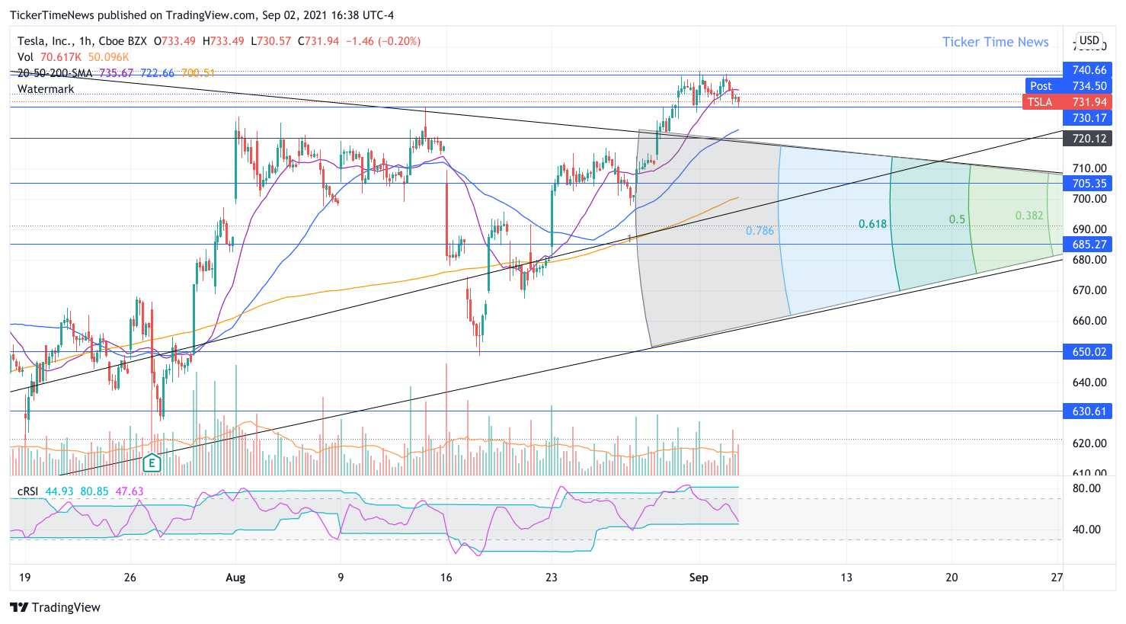This screenshot has height=624, width=1126.
Task: Click the green earnings E marker
Action: pyautogui.click(x=152, y=462)
